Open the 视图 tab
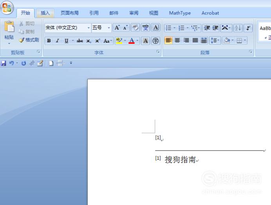Screen dimensions: 271x205 pyautogui.click(x=154, y=13)
